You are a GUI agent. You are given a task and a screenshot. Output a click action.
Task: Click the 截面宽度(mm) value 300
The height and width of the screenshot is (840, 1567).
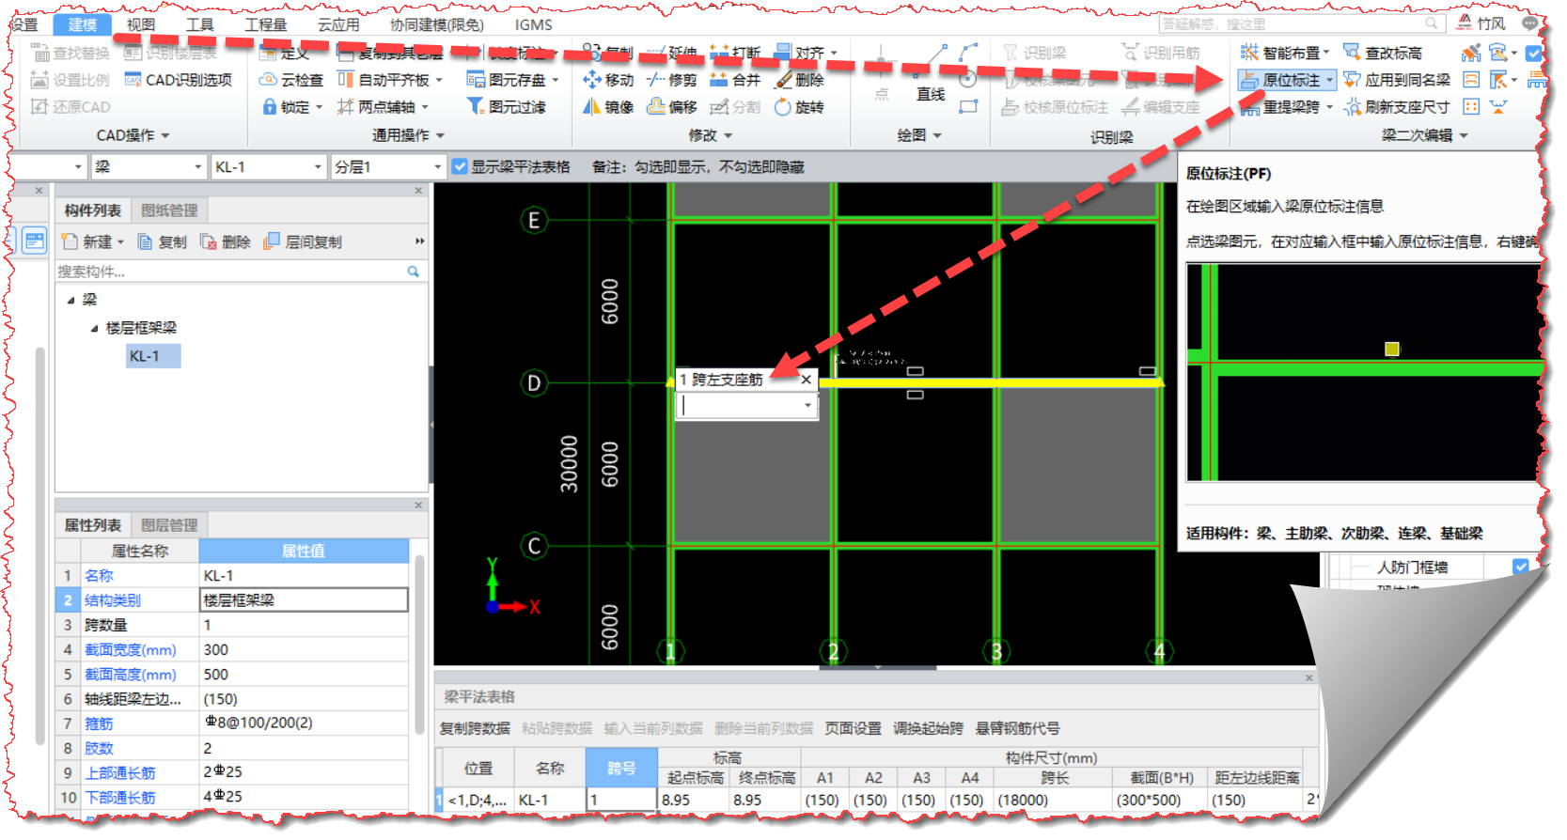tap(305, 649)
